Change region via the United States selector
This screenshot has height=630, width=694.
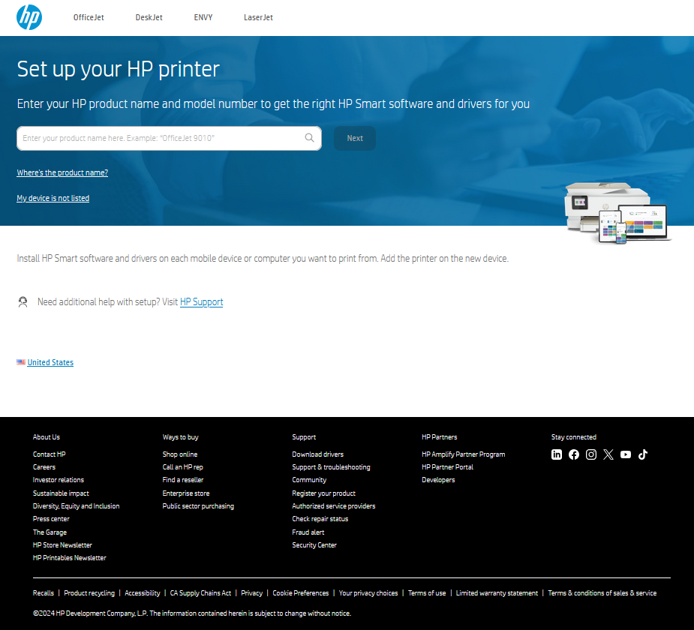click(50, 362)
